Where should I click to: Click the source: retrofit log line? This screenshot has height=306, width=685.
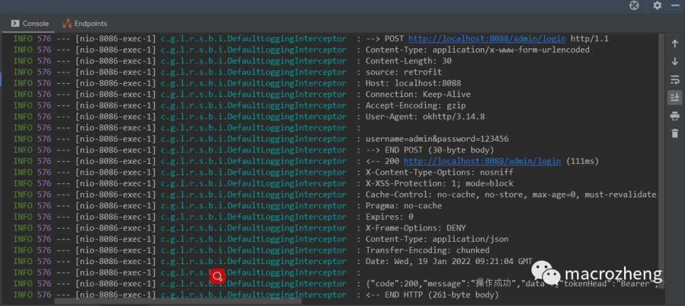click(x=403, y=72)
